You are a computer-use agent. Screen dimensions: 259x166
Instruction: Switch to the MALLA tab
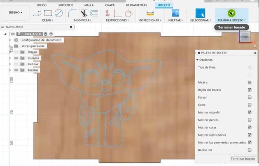pyautogui.click(x=89, y=5)
